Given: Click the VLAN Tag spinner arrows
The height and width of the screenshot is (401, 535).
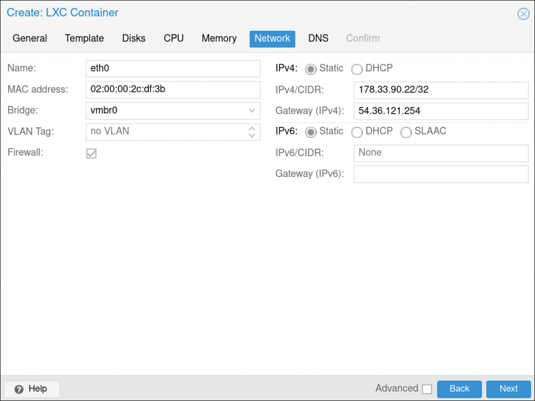Looking at the screenshot, I should click(x=251, y=132).
